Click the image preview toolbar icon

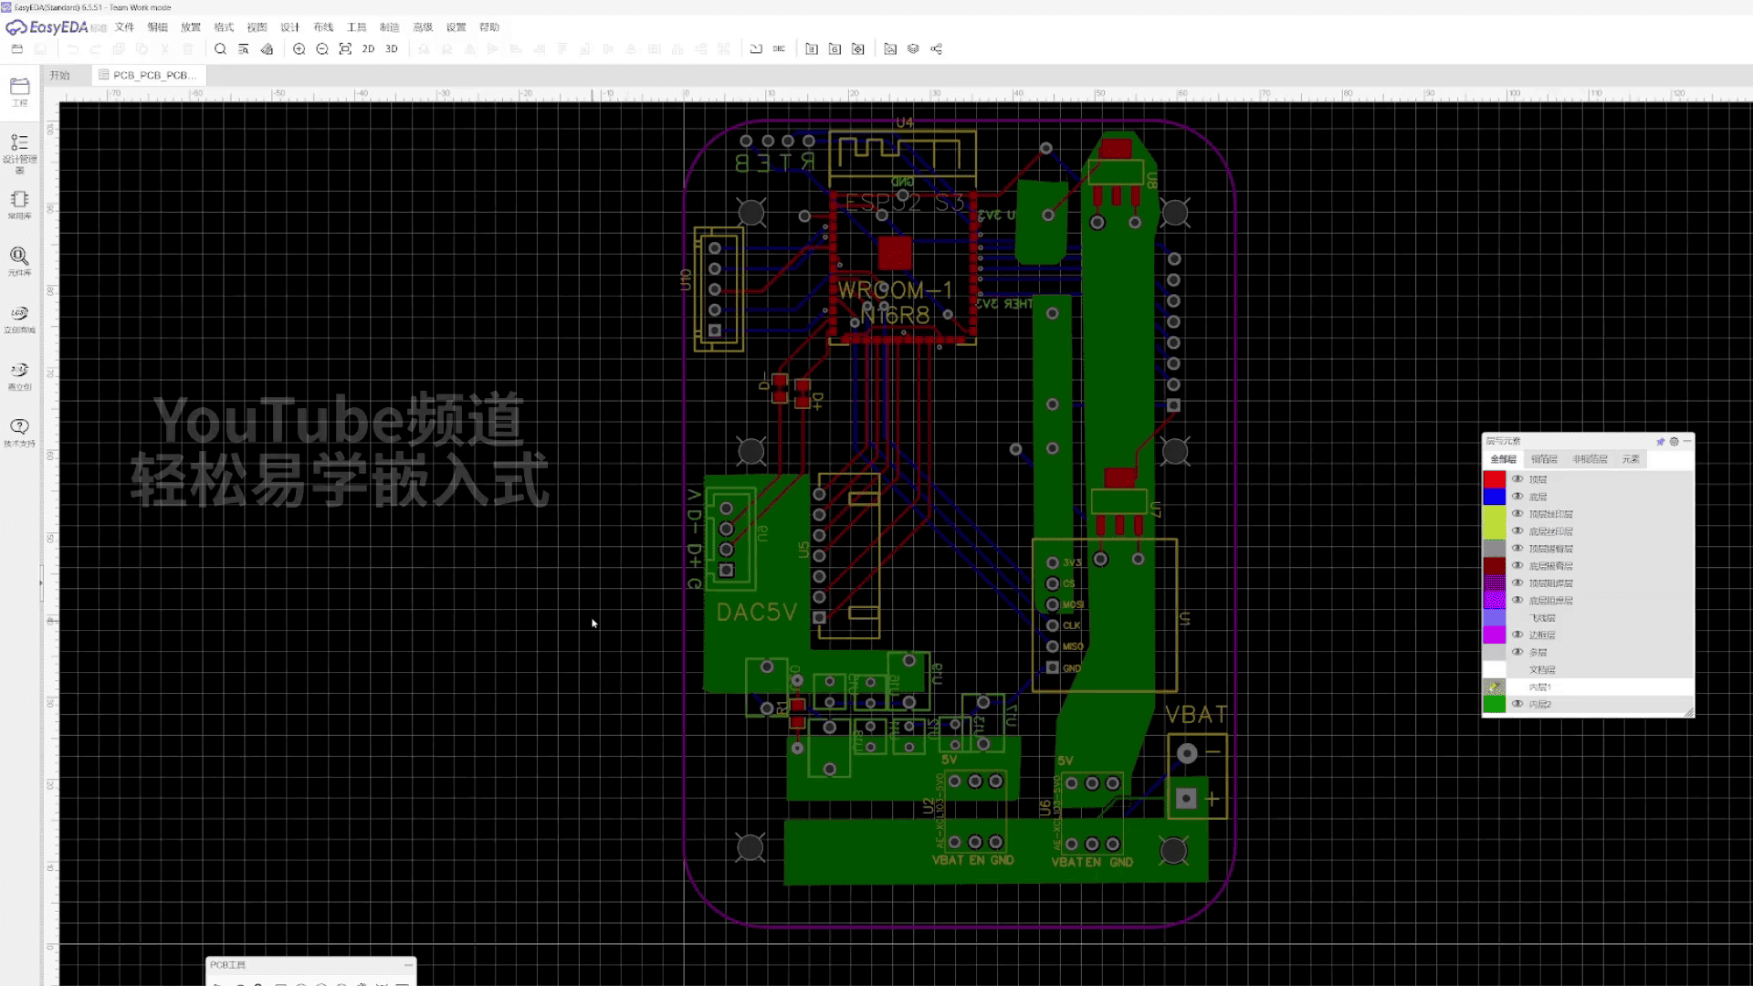coord(890,49)
